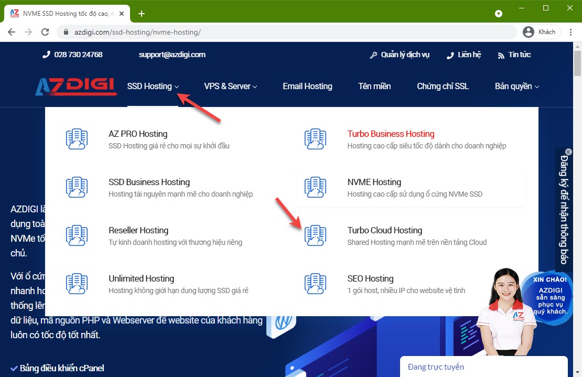This screenshot has width=582, height=377.
Task: Open the SEO Hosting link
Action: point(370,278)
